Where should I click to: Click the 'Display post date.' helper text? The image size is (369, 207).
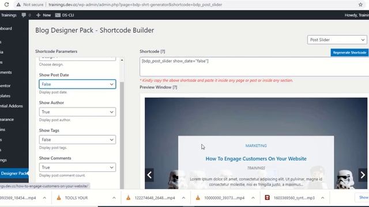(53, 92)
